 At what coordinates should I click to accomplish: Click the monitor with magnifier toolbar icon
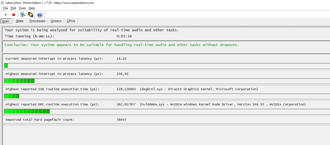point(23,15)
